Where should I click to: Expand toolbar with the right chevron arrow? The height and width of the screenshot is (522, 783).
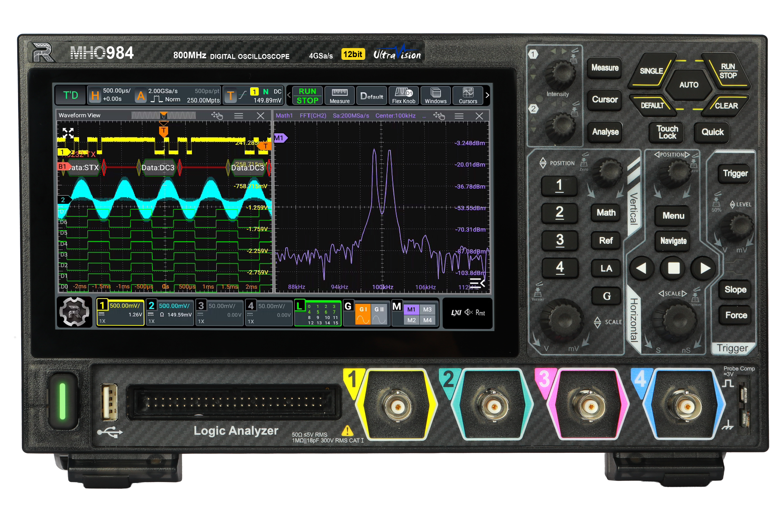(487, 95)
